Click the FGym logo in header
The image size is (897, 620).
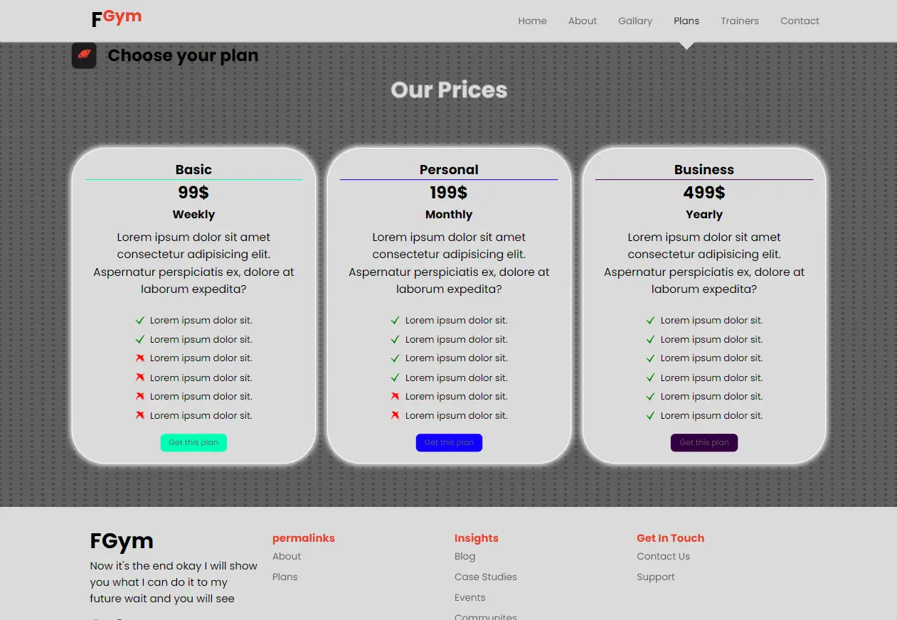coord(117,18)
